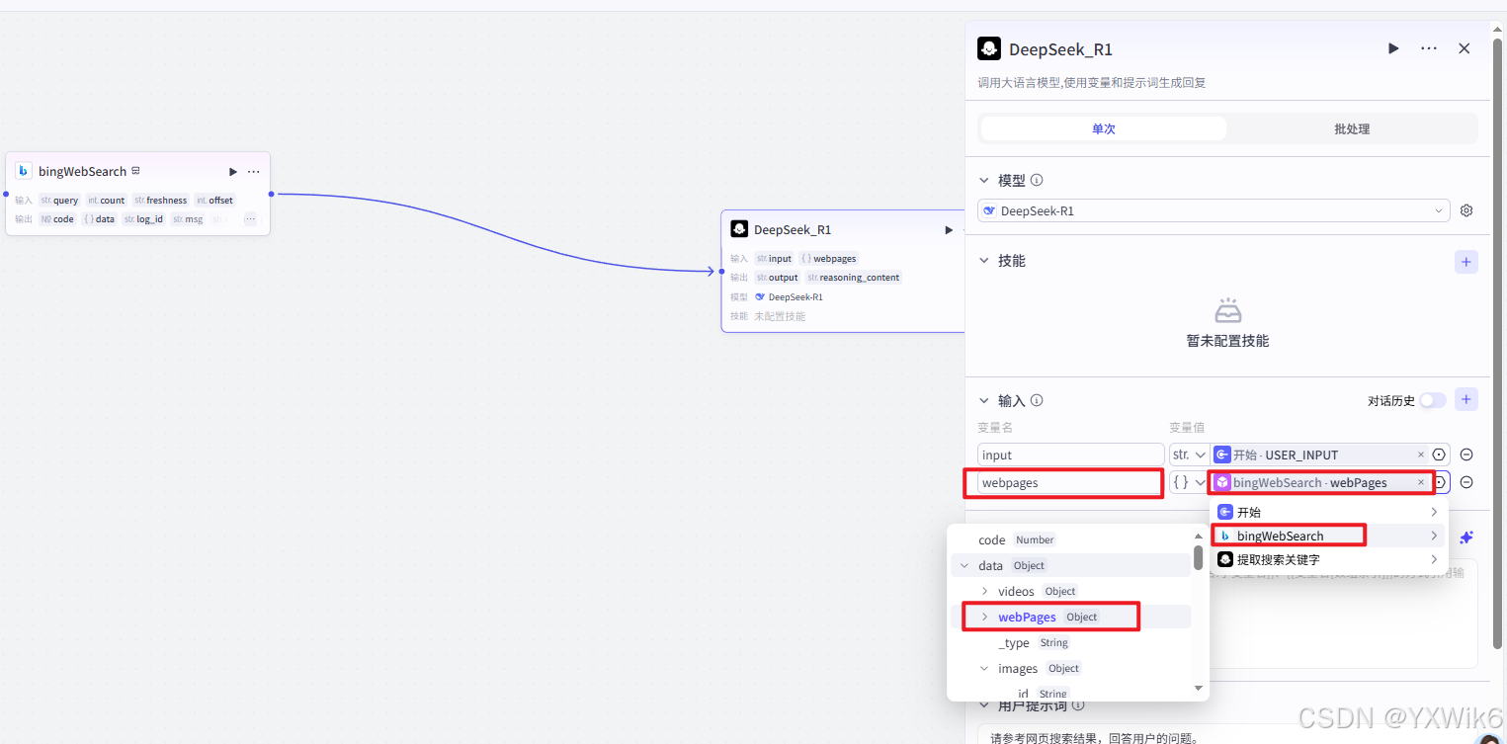The image size is (1507, 744).
Task: Click the reasoning_content output chip on DeepSeek_R1 node
Action: point(854,278)
